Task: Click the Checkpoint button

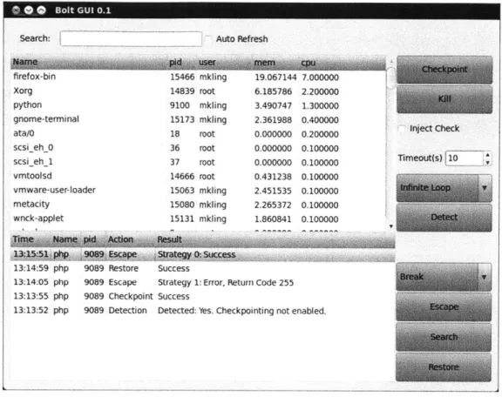Action: point(444,70)
